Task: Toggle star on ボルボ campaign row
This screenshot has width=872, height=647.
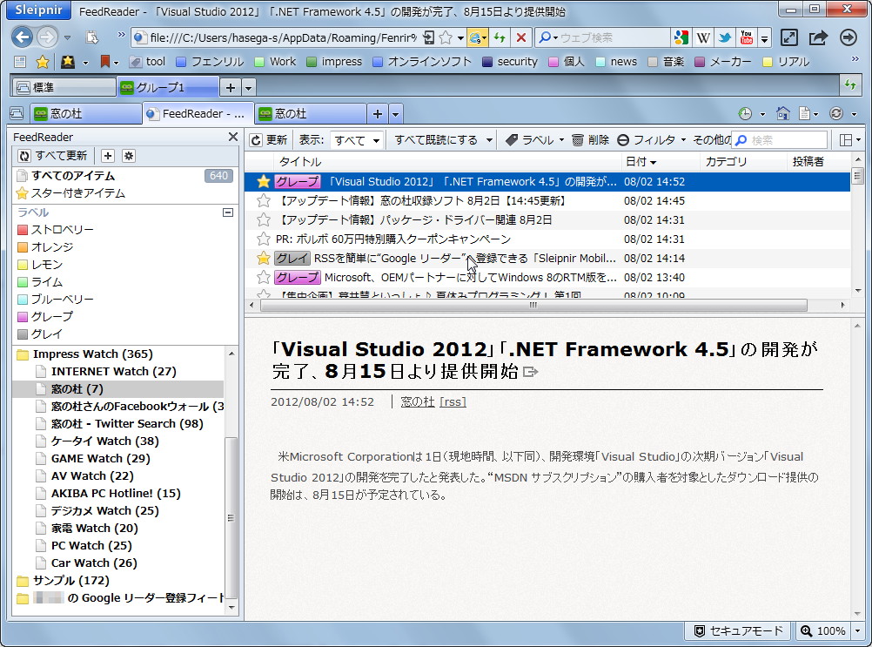Action: [264, 239]
